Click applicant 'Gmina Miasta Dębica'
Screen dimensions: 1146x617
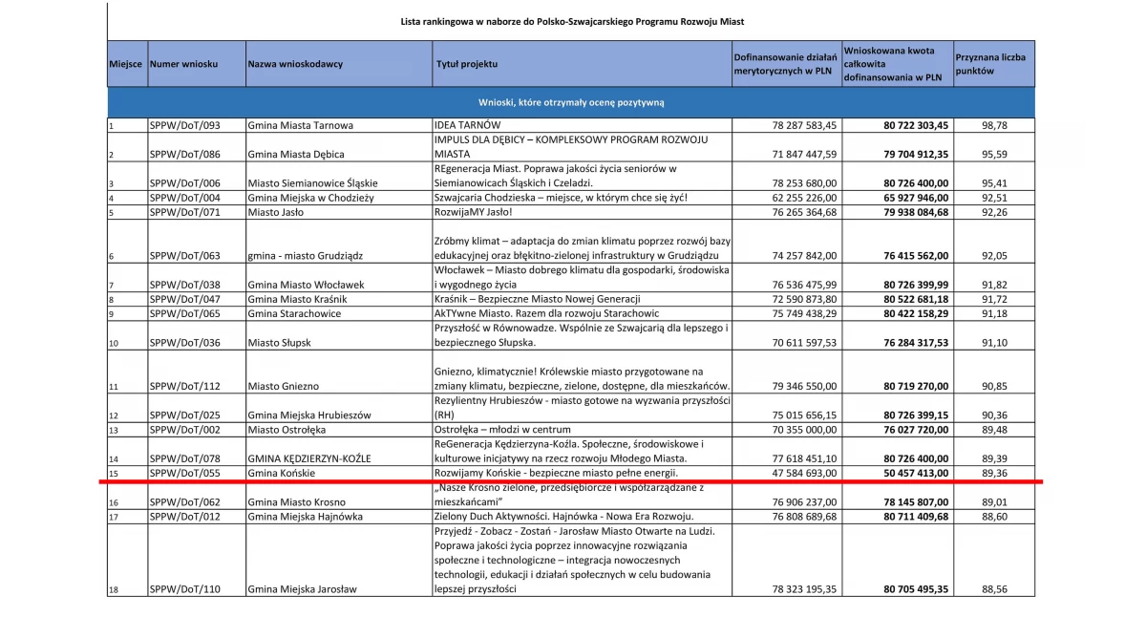pos(296,154)
